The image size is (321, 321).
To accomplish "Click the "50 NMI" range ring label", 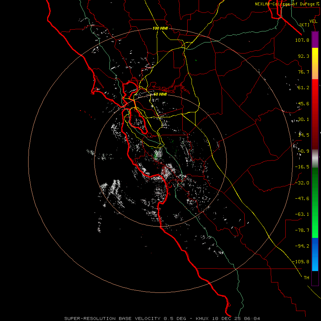I will 160,95.
